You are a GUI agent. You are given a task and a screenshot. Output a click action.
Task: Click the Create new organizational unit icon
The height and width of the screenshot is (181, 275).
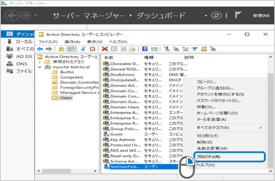point(185,49)
